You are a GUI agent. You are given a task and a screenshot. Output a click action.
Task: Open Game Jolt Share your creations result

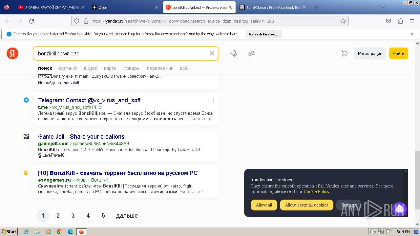click(81, 137)
